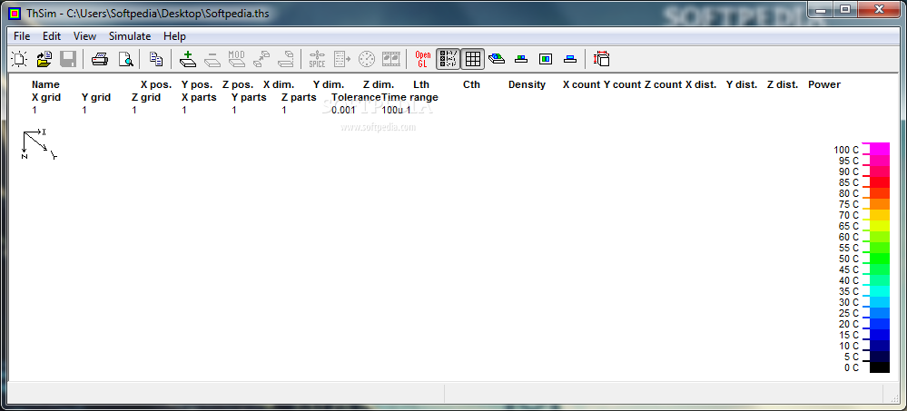Click the Cth column header

(471, 84)
